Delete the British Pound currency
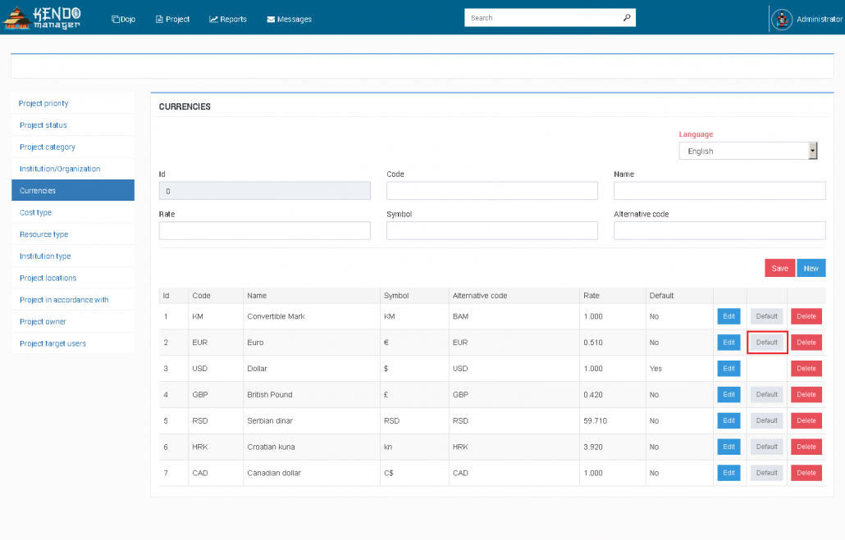The width and height of the screenshot is (845, 540). click(806, 394)
